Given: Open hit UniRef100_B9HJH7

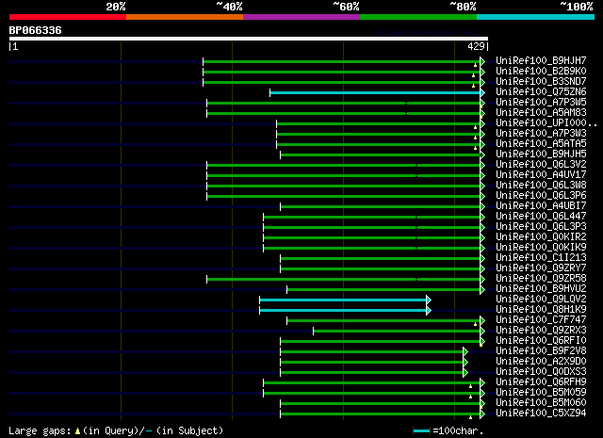Looking at the screenshot, I should (541, 61).
